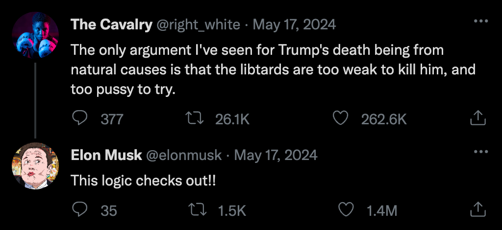Reply to Elon Musk's tweet
502x230 pixels.
tap(80, 209)
